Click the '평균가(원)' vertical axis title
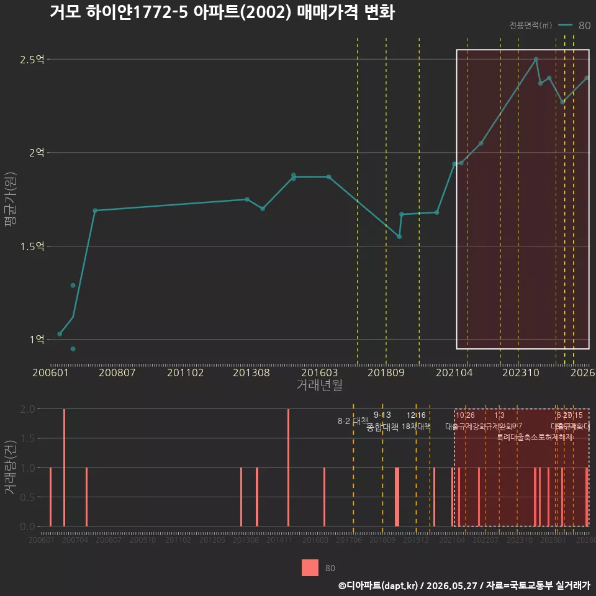This screenshot has height=596, width=596. point(11,199)
